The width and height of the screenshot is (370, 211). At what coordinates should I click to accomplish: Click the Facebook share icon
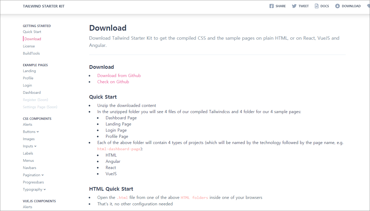pos(271,6)
